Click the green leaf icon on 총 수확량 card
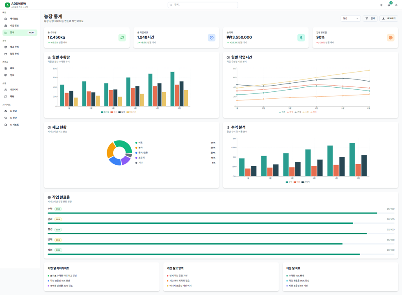Viewport: 402px width, 295px height. click(x=122, y=38)
